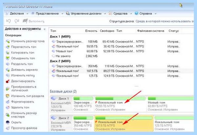Expand the Действия dropdown arrow
This screenshot has width=197, height=135.
(27, 14)
